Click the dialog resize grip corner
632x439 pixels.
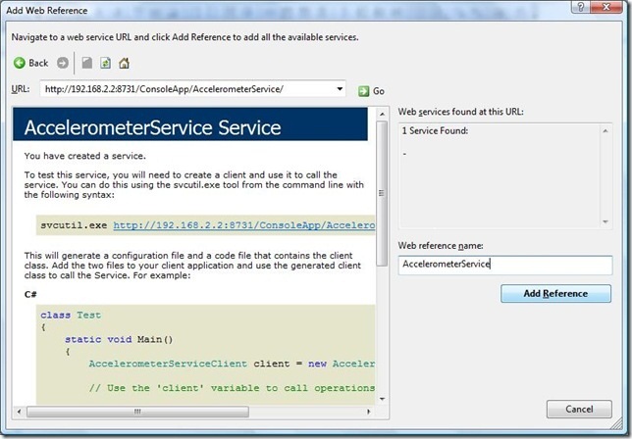tap(617, 423)
